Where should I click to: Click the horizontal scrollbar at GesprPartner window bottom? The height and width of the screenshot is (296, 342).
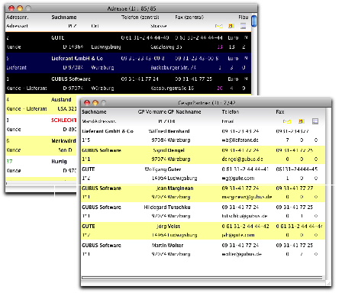[202, 278]
